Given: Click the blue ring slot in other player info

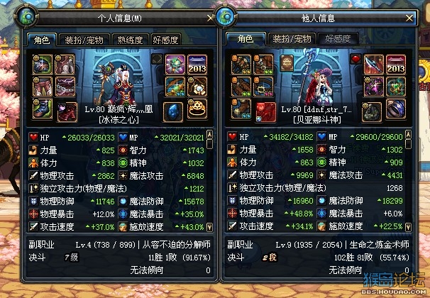Looking at the screenshot, I should (x=396, y=109).
